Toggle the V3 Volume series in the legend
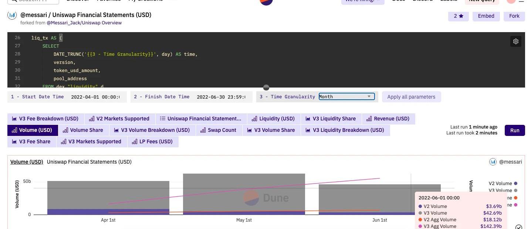Viewport: 531px width, 229px height. (x=503, y=191)
